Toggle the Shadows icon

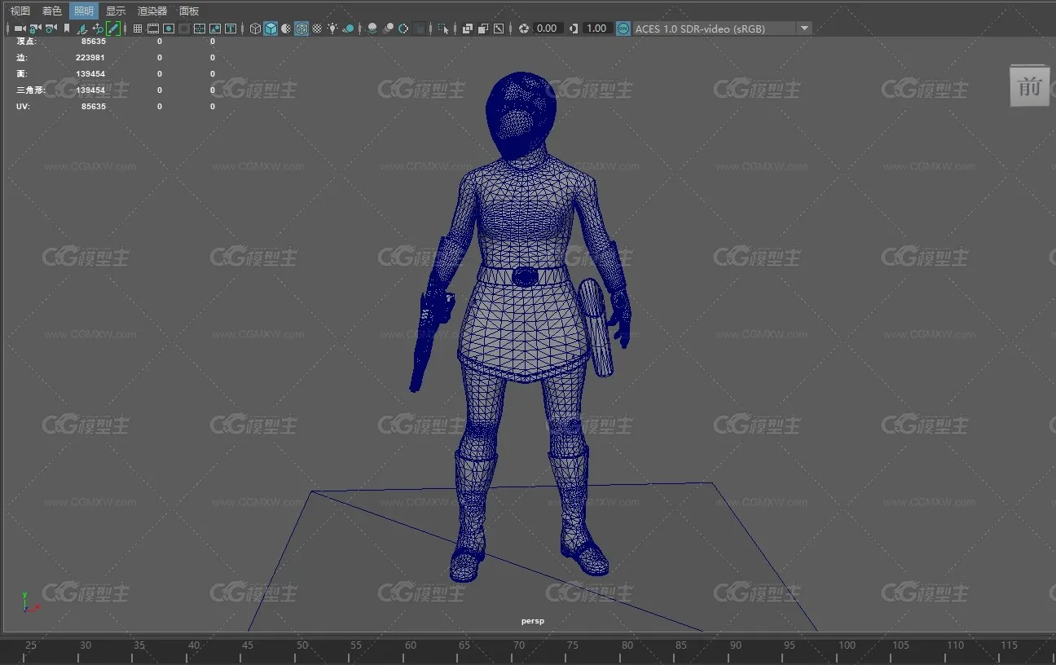click(349, 29)
